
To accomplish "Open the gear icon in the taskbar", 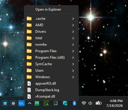I will [x=13, y=103].
